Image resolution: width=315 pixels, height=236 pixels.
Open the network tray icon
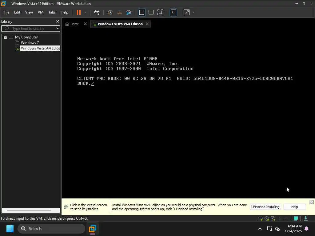[x=269, y=229]
